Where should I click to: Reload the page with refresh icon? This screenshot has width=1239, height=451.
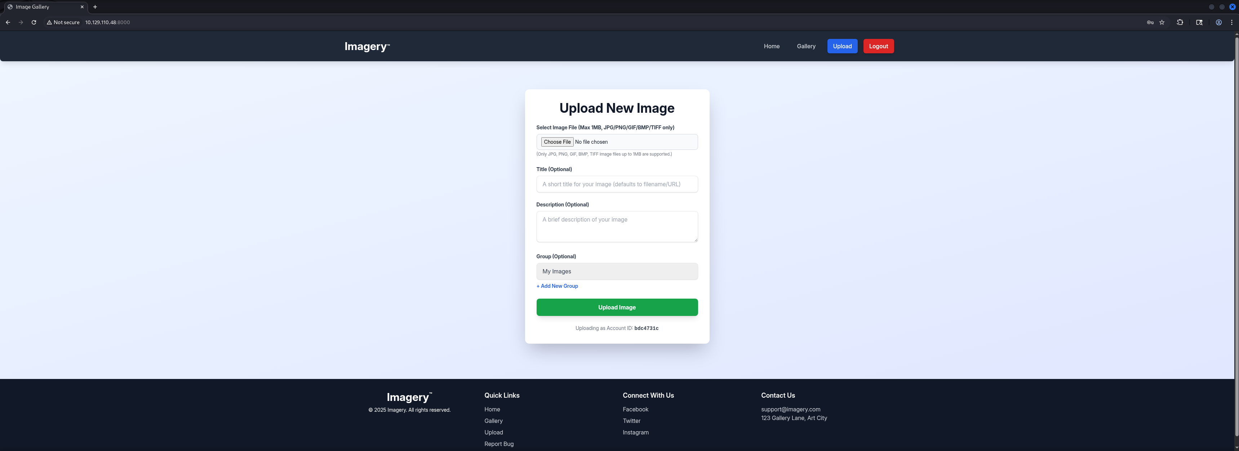[x=34, y=22]
